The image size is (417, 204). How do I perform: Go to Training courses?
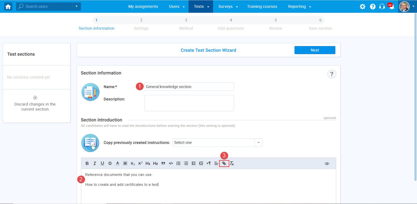pyautogui.click(x=262, y=6)
